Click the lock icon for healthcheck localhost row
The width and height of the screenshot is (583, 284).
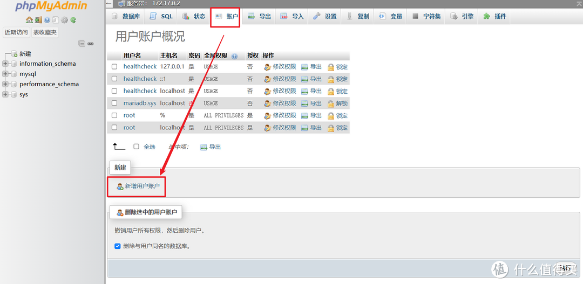331,91
